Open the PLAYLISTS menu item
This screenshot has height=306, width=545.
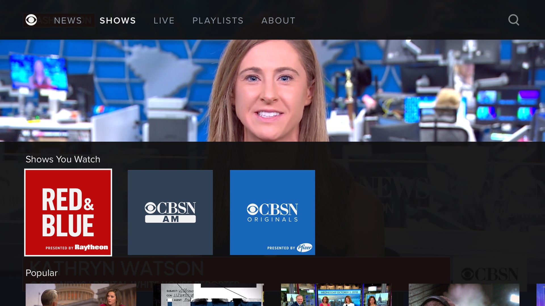(x=218, y=21)
